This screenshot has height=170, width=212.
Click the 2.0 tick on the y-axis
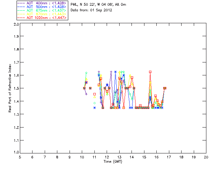(16, 25)
